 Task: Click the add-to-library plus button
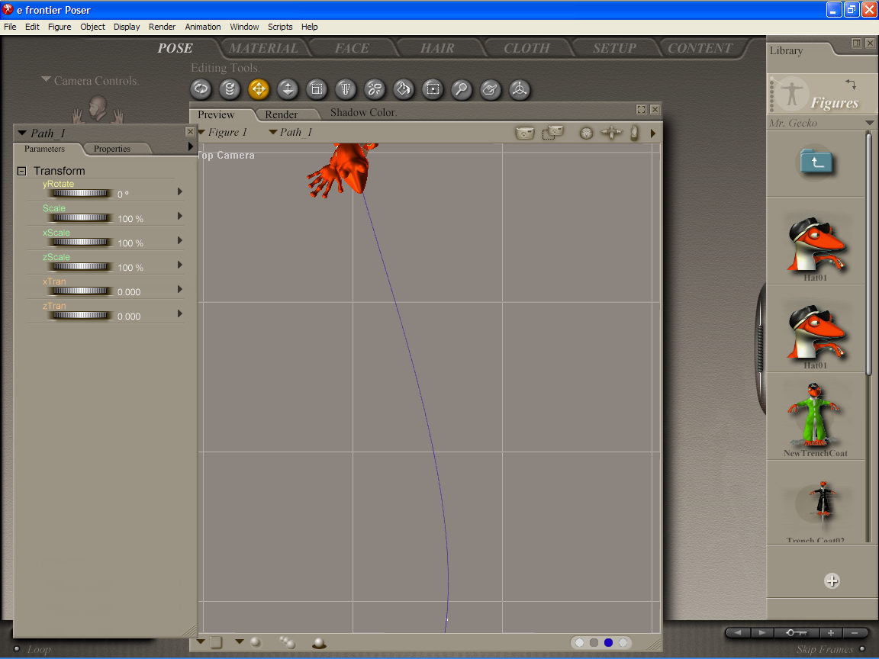[x=832, y=581]
